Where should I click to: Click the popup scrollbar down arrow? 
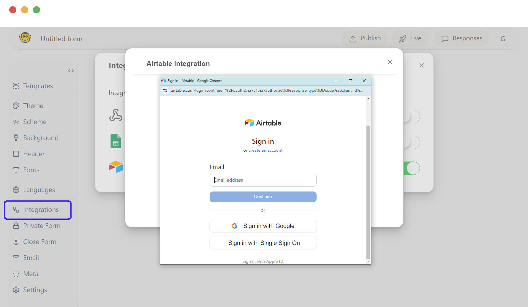click(368, 262)
